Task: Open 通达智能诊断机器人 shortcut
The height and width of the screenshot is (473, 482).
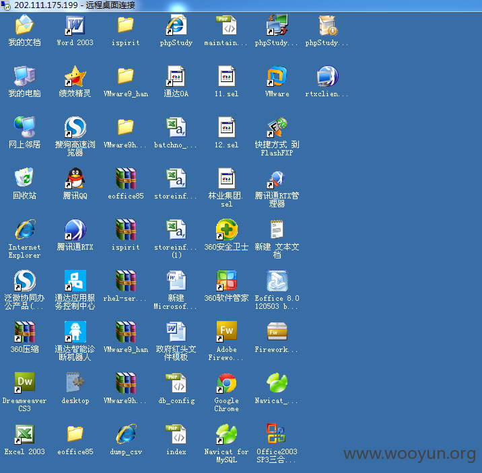Action: (75, 331)
